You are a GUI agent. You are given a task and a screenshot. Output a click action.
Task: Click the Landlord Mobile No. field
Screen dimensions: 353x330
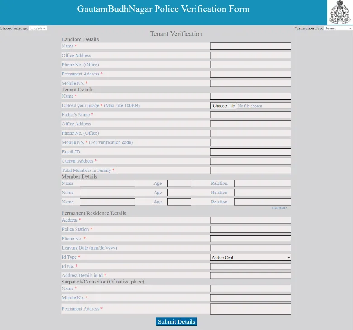(251, 84)
